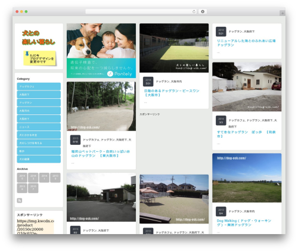Image resolution: width=298 pixels, height=252 pixels.
Task: Open the 2014 5 archive tile
Action: click(x=22, y=178)
